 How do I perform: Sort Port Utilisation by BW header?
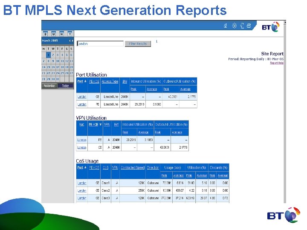pos(125,81)
